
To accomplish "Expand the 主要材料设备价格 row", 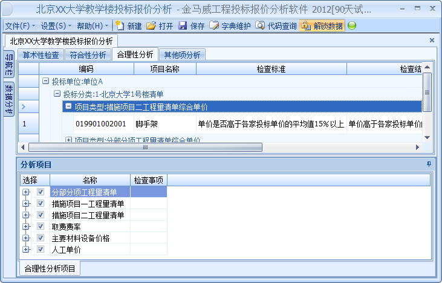I will tap(25, 238).
